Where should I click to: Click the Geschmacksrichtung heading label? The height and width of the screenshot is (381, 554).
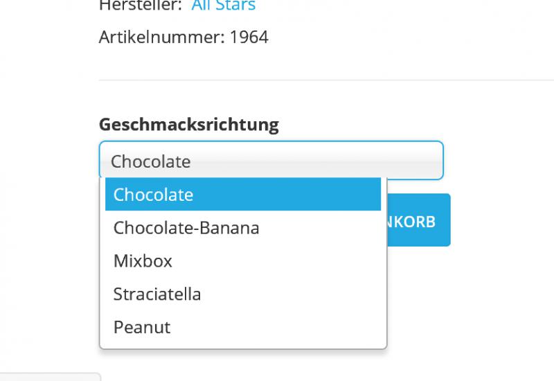tap(189, 125)
